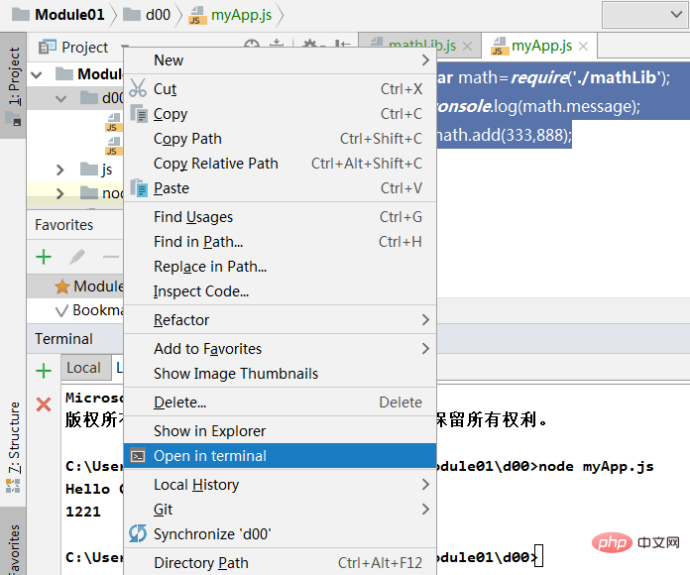Image resolution: width=690 pixels, height=575 pixels.
Task: Collapse the Module root tree node
Action: pos(37,74)
